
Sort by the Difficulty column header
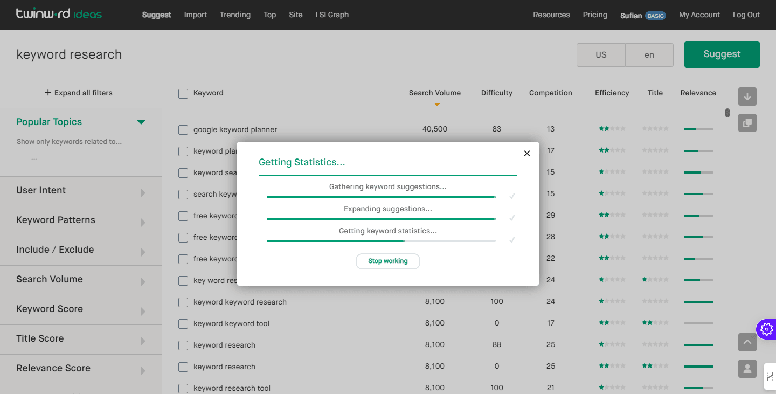[497, 93]
